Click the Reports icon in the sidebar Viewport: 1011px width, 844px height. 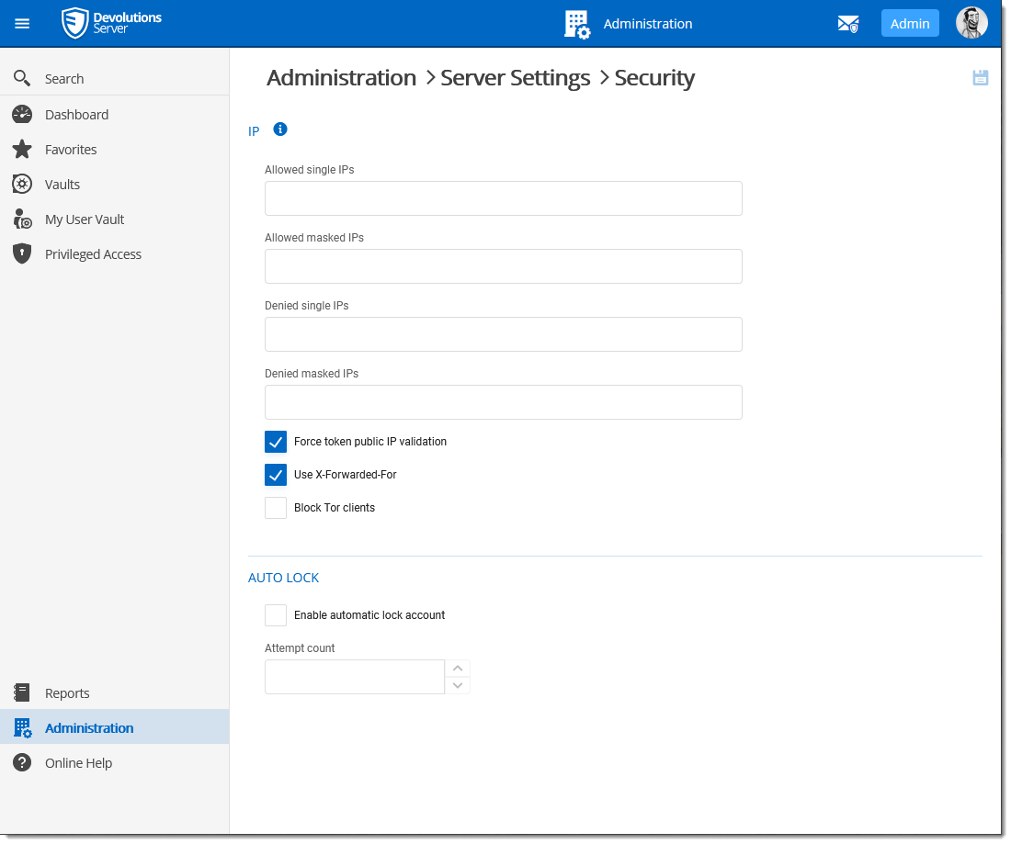click(x=22, y=692)
